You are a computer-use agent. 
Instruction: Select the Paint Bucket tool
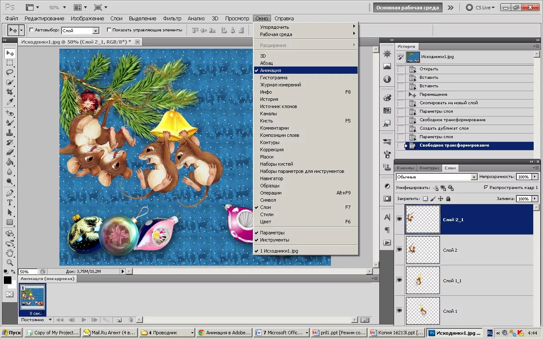click(10, 162)
